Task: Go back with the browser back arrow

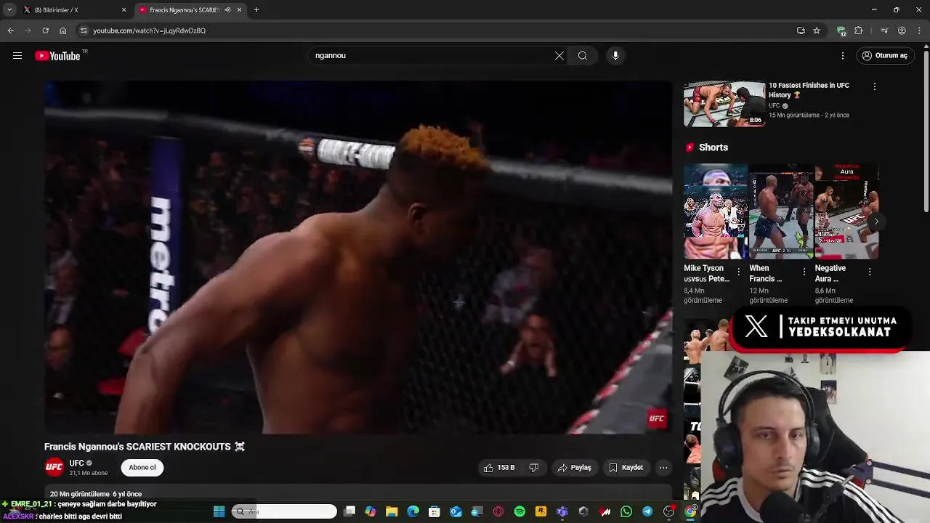Action: pos(10,31)
